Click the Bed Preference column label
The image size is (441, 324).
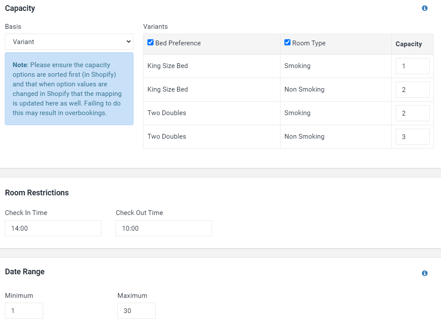point(178,43)
